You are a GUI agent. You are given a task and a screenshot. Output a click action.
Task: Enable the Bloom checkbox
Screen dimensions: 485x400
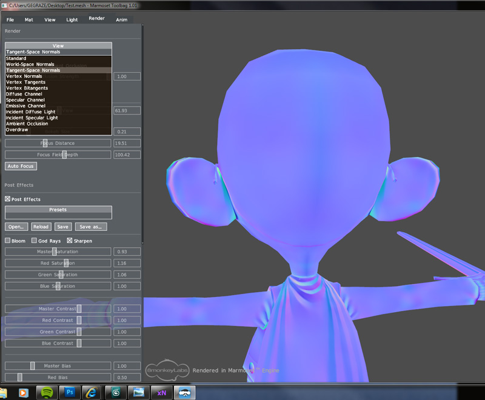pos(7,241)
